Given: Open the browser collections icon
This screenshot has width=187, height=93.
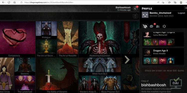Looking at the screenshot, I should coord(175,2).
